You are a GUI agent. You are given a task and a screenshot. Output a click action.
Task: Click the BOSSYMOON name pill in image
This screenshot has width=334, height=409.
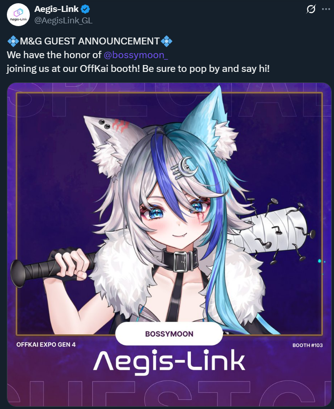pos(169,334)
